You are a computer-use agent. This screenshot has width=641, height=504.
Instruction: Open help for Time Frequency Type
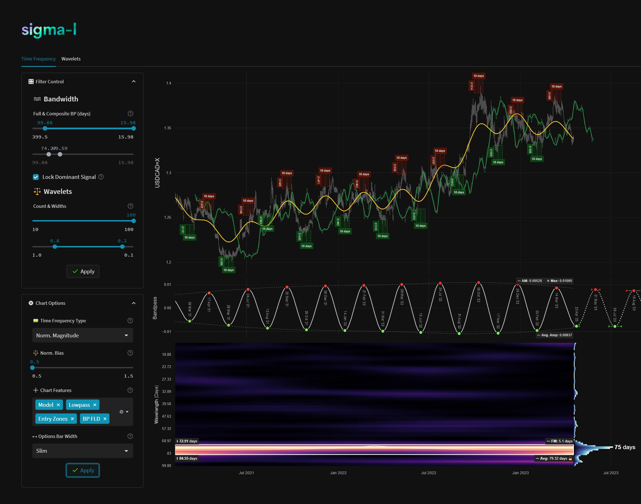pos(130,320)
